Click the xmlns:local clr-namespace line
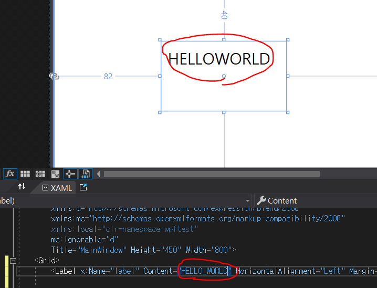This screenshot has height=288, width=377. (x=124, y=229)
